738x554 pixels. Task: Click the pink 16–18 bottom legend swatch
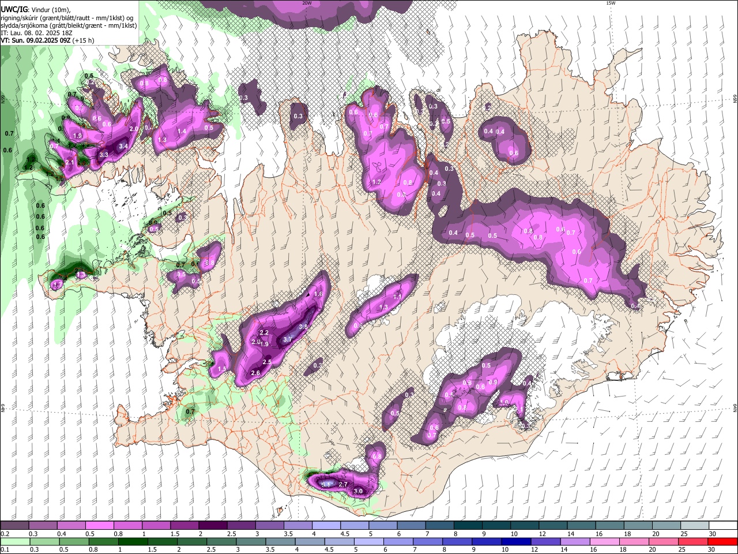click(605, 541)
